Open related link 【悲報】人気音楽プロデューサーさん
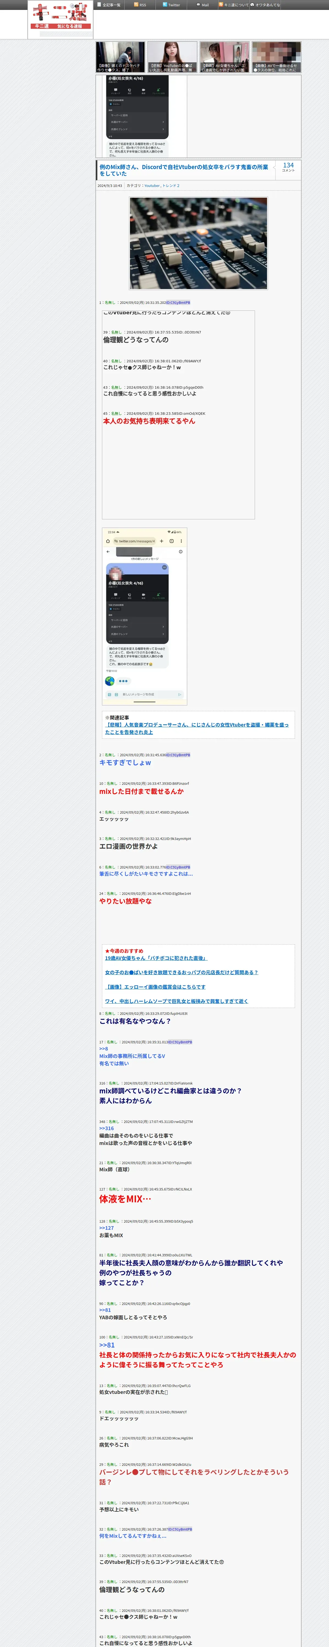Viewport: 329px width, 1647px height. click(197, 728)
